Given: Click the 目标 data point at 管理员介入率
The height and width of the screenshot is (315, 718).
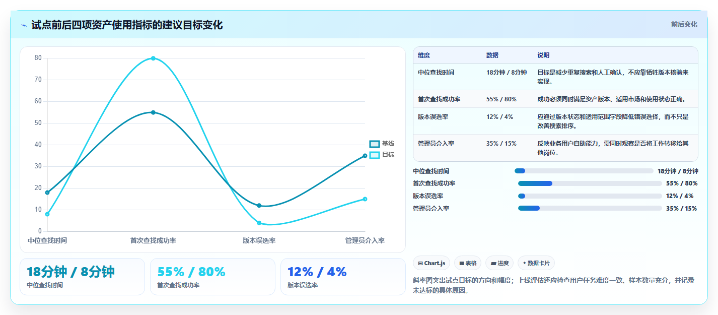Looking at the screenshot, I should pos(365,199).
